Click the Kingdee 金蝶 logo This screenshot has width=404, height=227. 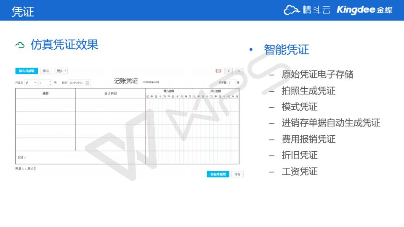pyautogui.click(x=364, y=10)
